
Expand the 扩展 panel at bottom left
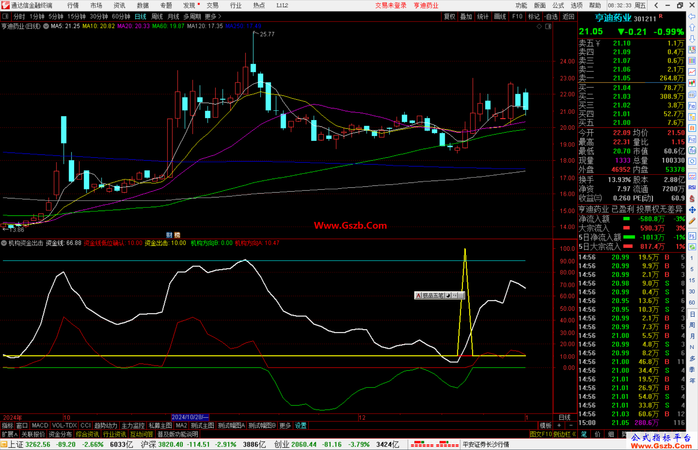coord(10,434)
